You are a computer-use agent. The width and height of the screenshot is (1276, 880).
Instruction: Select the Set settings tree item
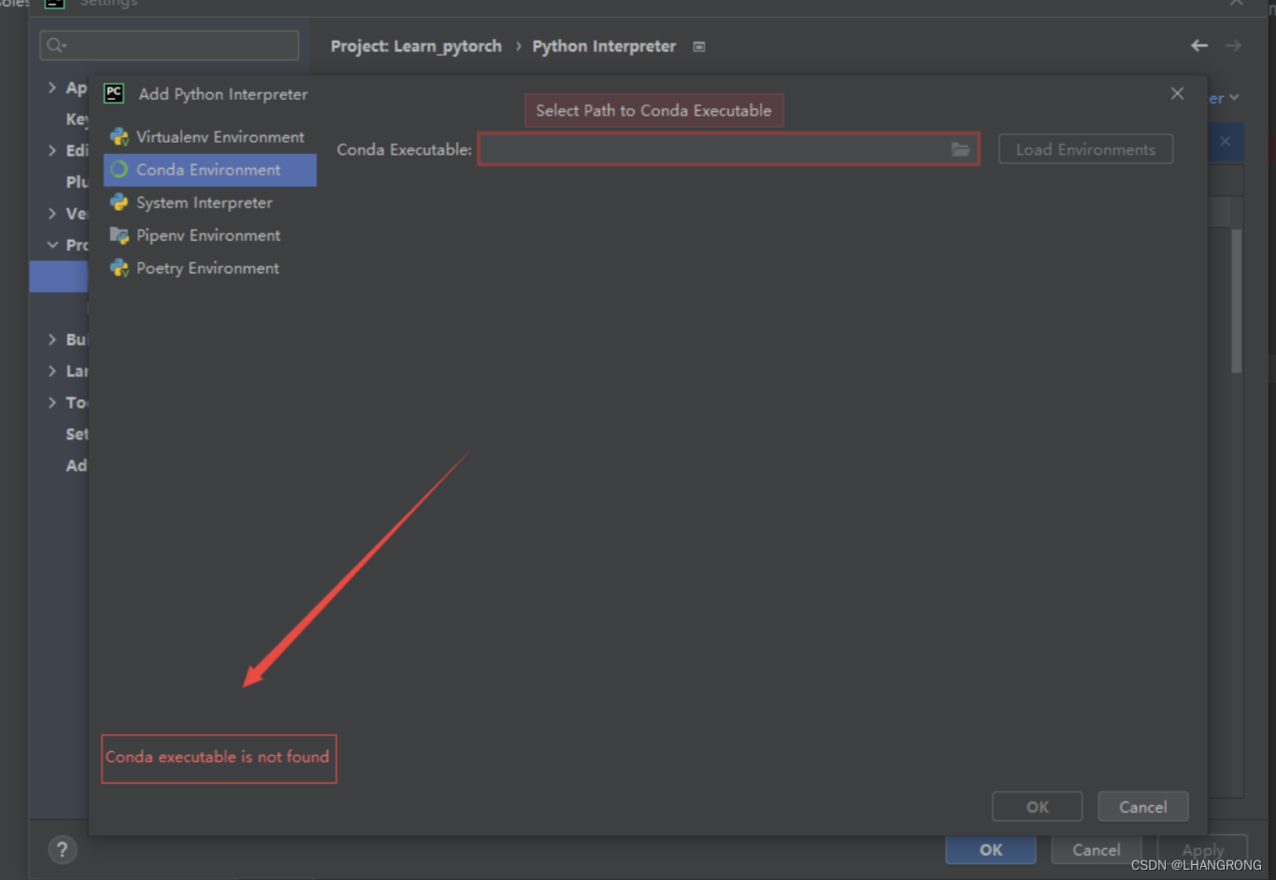[77, 434]
